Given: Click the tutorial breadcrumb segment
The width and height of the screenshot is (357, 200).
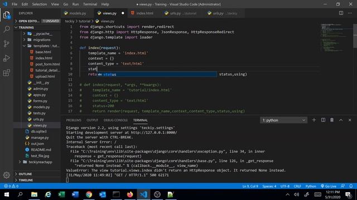Looking at the screenshot, I should pyautogui.click(x=84, y=21).
